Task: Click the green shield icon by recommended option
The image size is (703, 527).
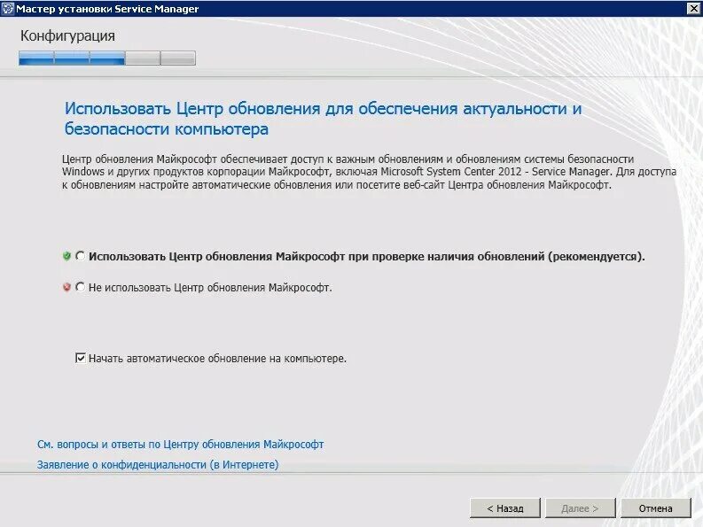Action: coord(66,256)
